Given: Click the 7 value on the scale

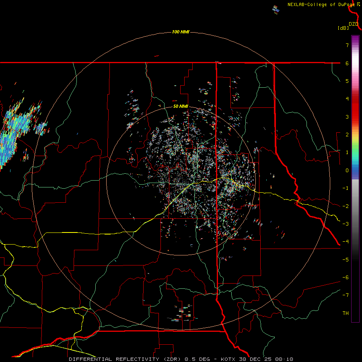Looking at the screenshot, I should click(347, 45).
